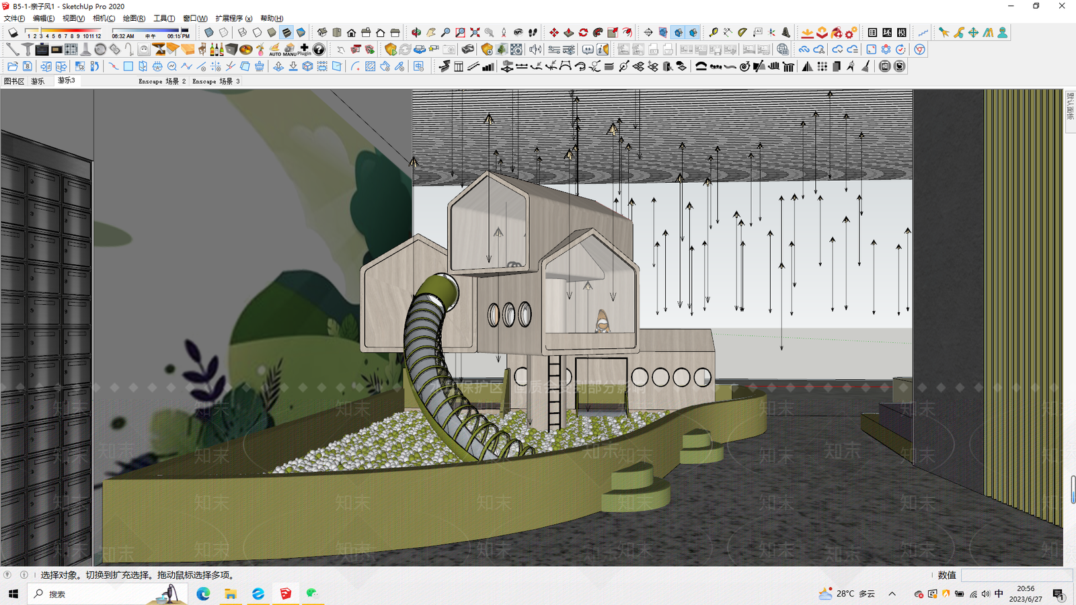Toggle Display Section Cuts
The height and width of the screenshot is (605, 1076).
(x=678, y=32)
